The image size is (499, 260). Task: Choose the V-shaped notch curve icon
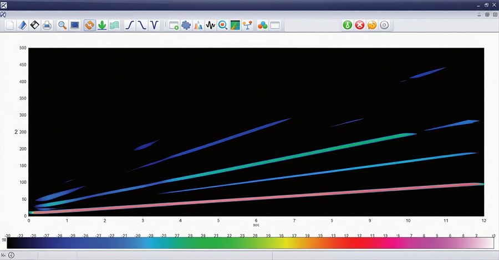point(154,25)
